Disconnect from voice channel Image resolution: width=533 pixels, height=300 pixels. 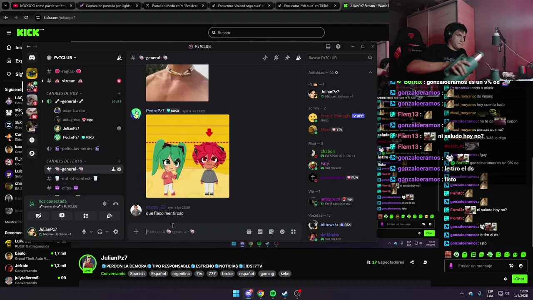click(x=116, y=204)
